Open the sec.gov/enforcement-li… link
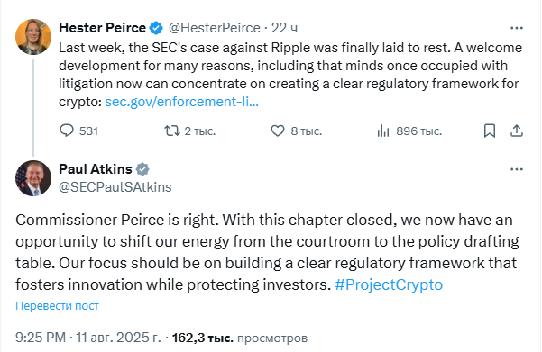The height and width of the screenshot is (352, 542). [x=181, y=102]
